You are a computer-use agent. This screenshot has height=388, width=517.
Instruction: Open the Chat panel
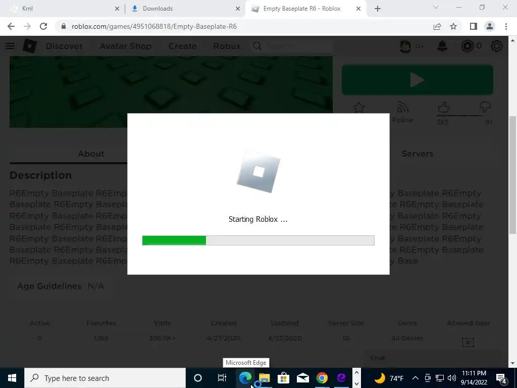pos(432,358)
